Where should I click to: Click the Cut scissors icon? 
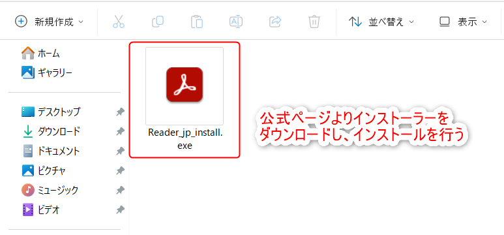tap(119, 22)
